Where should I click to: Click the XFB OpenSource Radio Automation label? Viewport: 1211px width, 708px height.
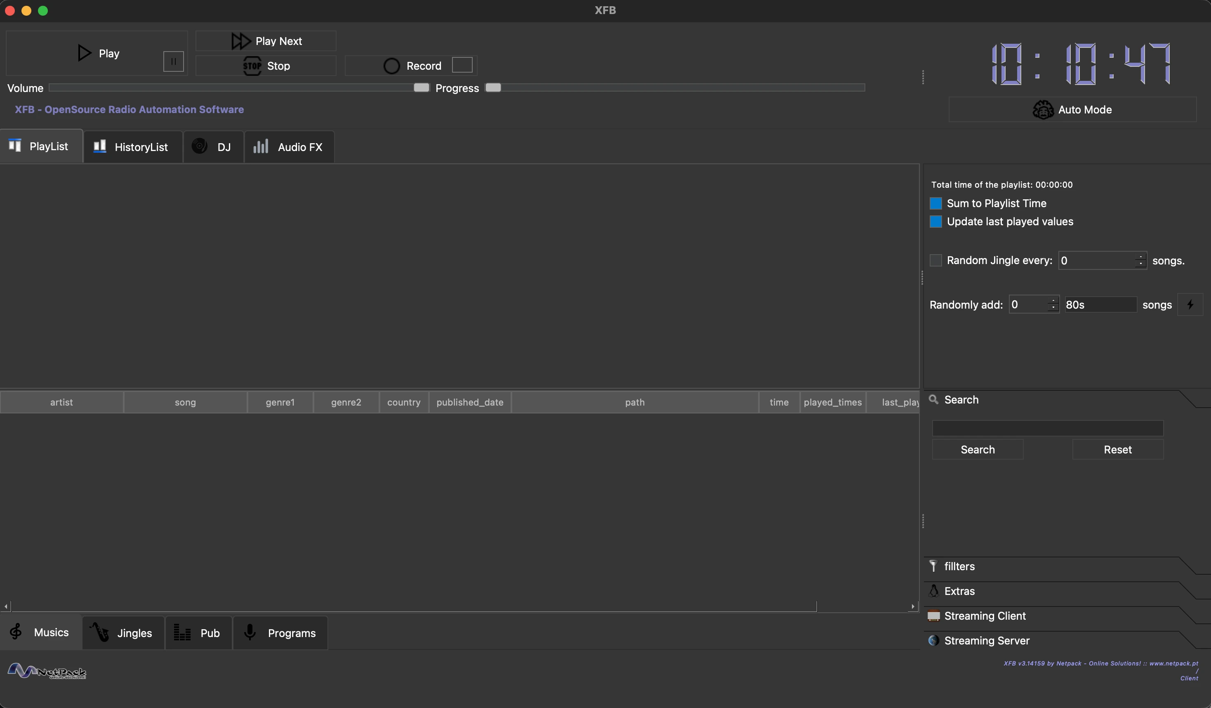click(x=129, y=110)
